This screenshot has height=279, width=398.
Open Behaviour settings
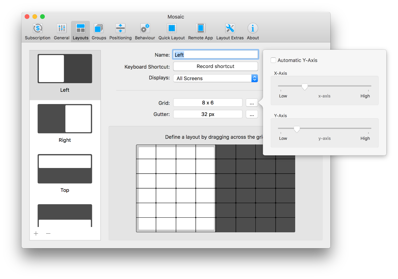coord(145,31)
